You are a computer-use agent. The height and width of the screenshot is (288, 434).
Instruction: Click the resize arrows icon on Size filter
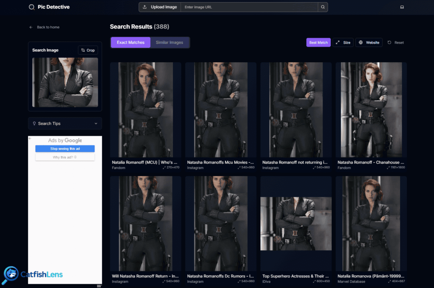(x=338, y=42)
